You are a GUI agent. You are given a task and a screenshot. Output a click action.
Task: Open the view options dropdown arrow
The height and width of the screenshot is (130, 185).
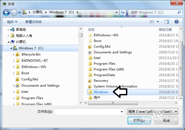coord(158,22)
